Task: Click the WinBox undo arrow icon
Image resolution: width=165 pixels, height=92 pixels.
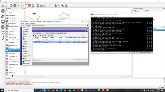Action: 21,26
